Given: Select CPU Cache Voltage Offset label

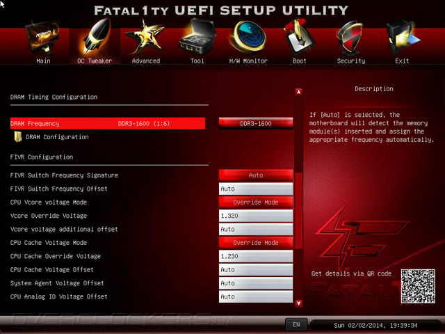Looking at the screenshot, I should click(52, 269).
